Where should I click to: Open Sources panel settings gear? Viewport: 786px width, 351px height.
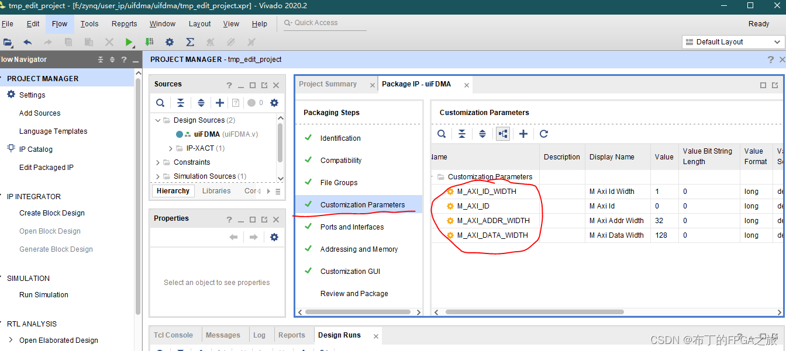click(x=274, y=103)
